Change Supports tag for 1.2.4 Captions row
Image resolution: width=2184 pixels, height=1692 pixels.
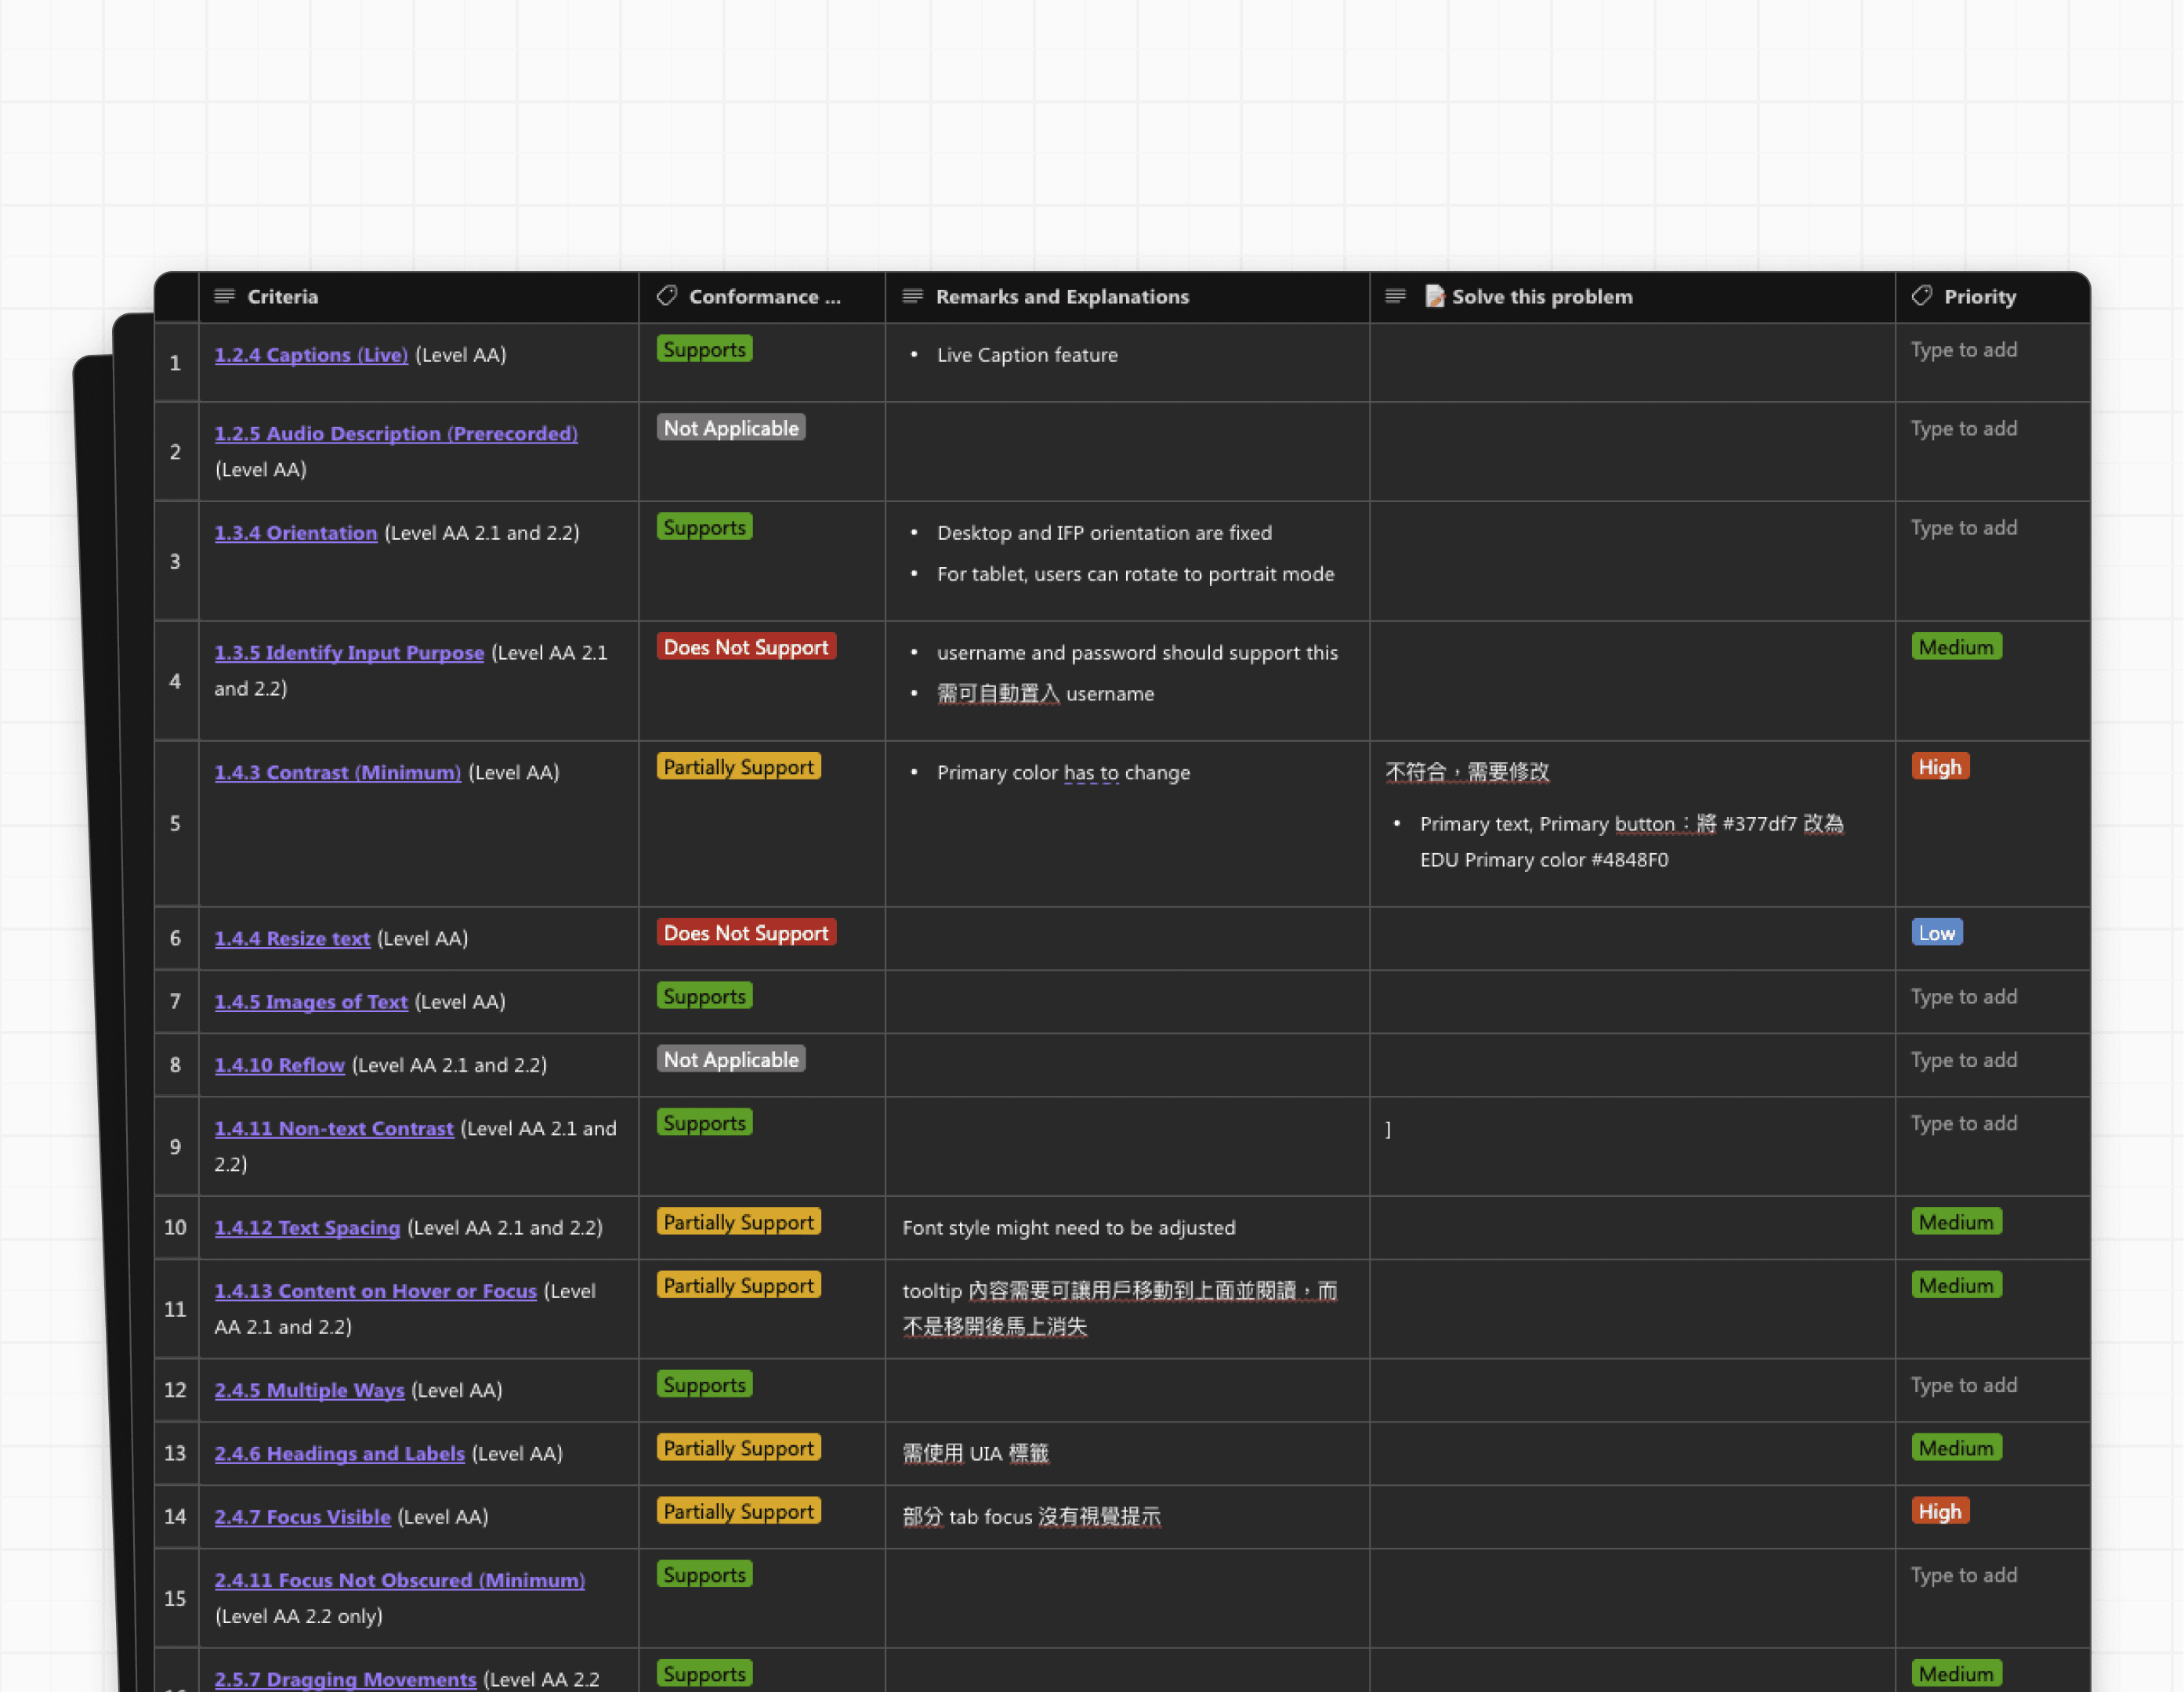(704, 349)
